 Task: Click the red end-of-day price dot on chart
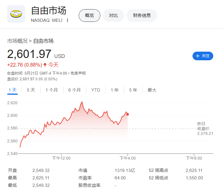tap(128, 114)
